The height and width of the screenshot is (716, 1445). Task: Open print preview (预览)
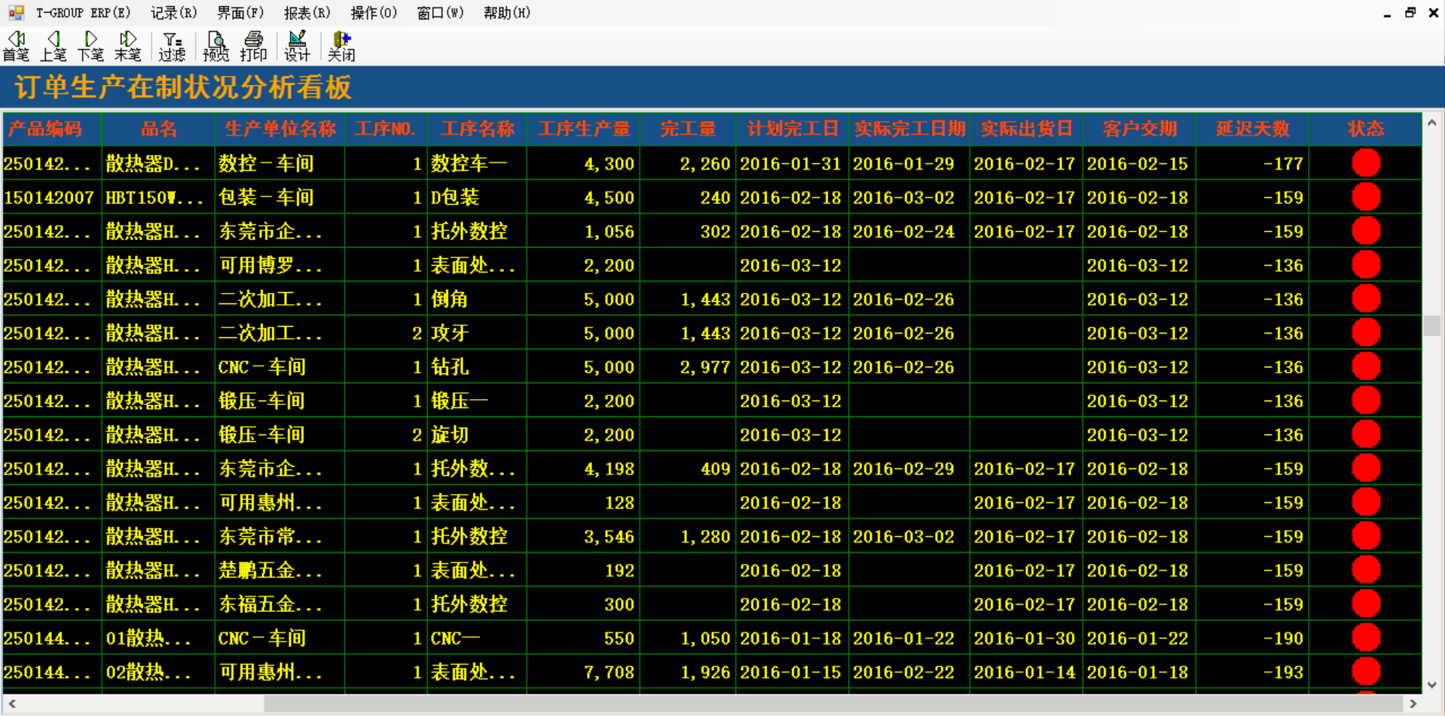215,46
